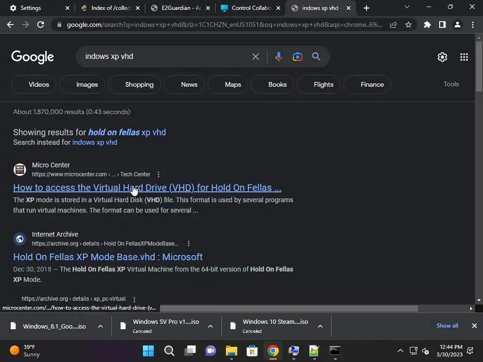Search instead for indows xp vhd
483x362 pixels.
(94, 142)
